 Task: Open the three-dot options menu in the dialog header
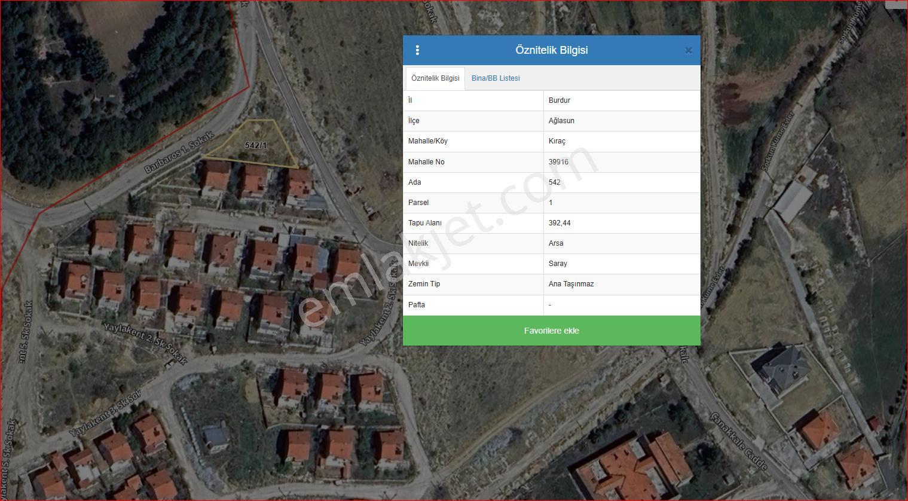[417, 50]
